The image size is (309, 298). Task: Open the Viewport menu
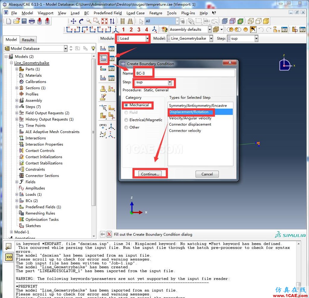46,13
